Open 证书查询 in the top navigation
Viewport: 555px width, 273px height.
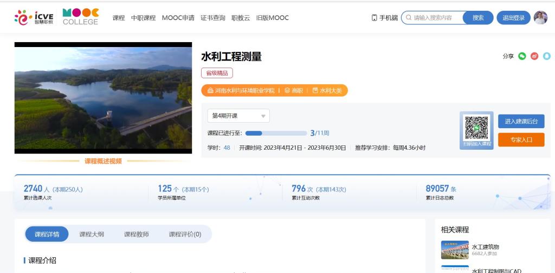click(x=212, y=18)
